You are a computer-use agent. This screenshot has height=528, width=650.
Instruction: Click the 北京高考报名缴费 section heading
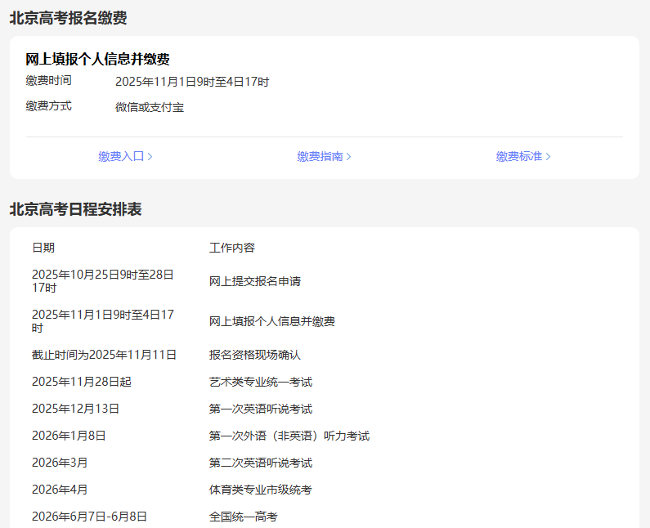(x=68, y=18)
